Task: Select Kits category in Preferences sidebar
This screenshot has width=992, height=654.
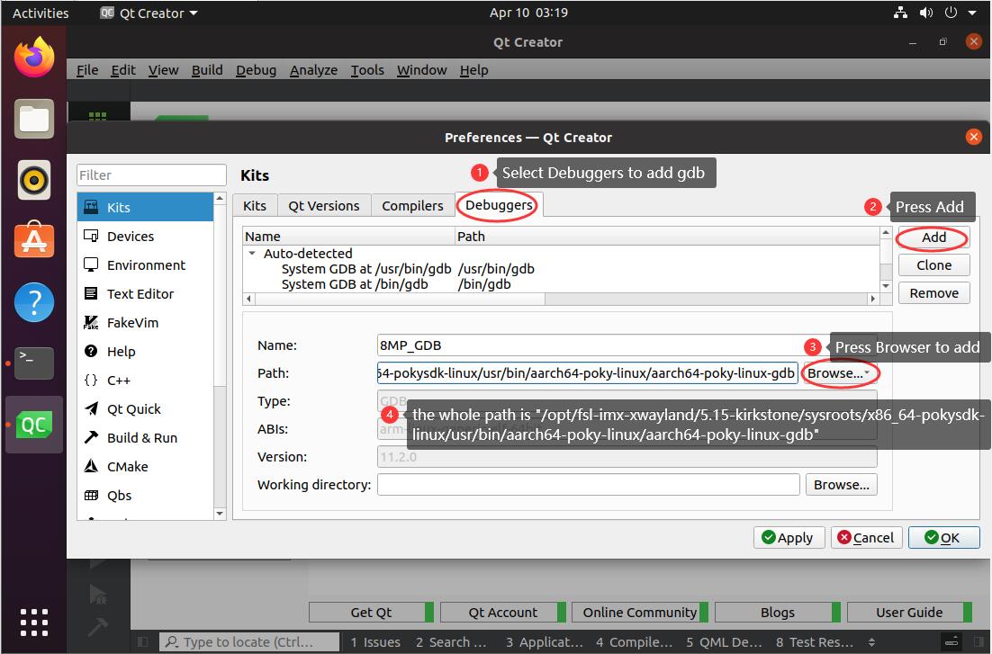Action: pyautogui.click(x=145, y=208)
